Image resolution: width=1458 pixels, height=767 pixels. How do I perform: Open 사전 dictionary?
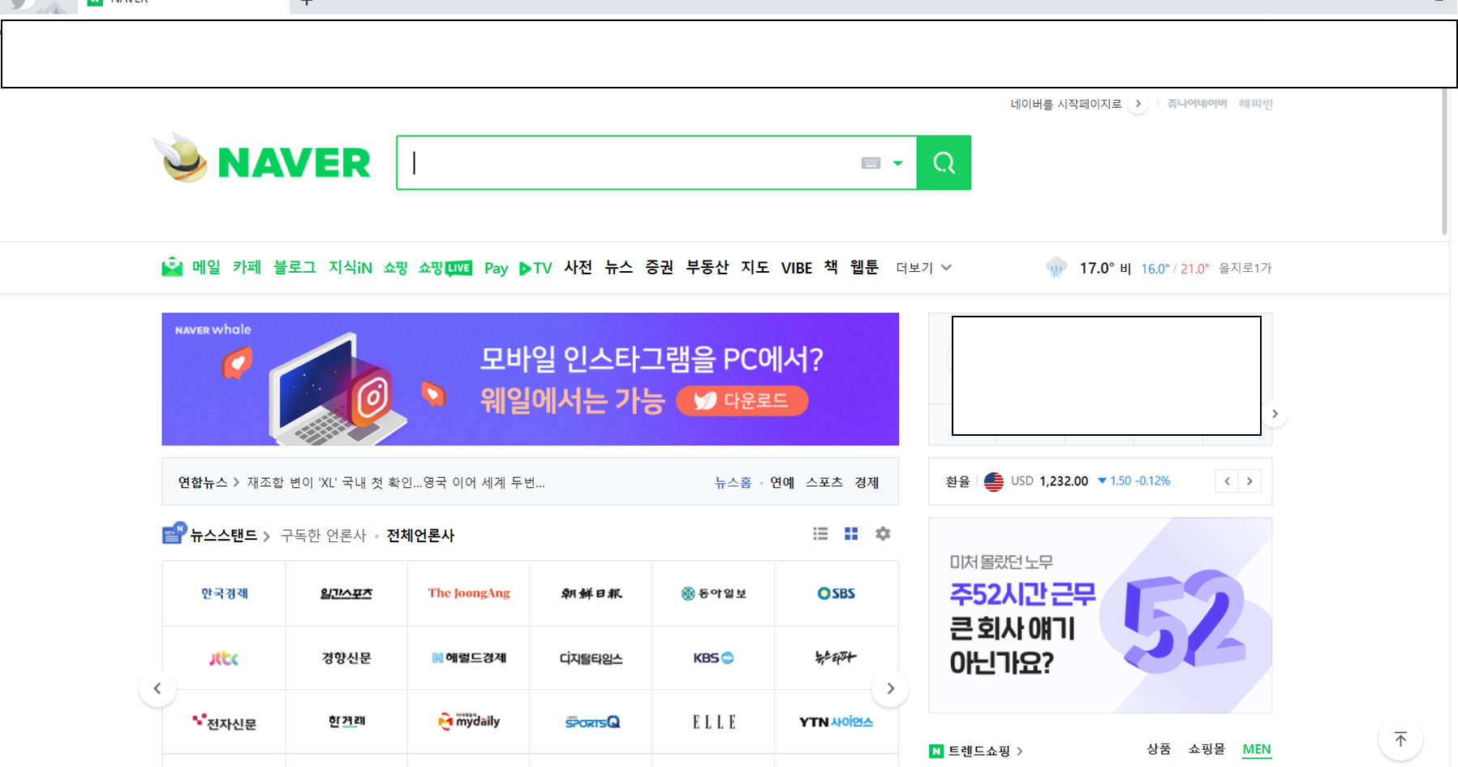(578, 267)
